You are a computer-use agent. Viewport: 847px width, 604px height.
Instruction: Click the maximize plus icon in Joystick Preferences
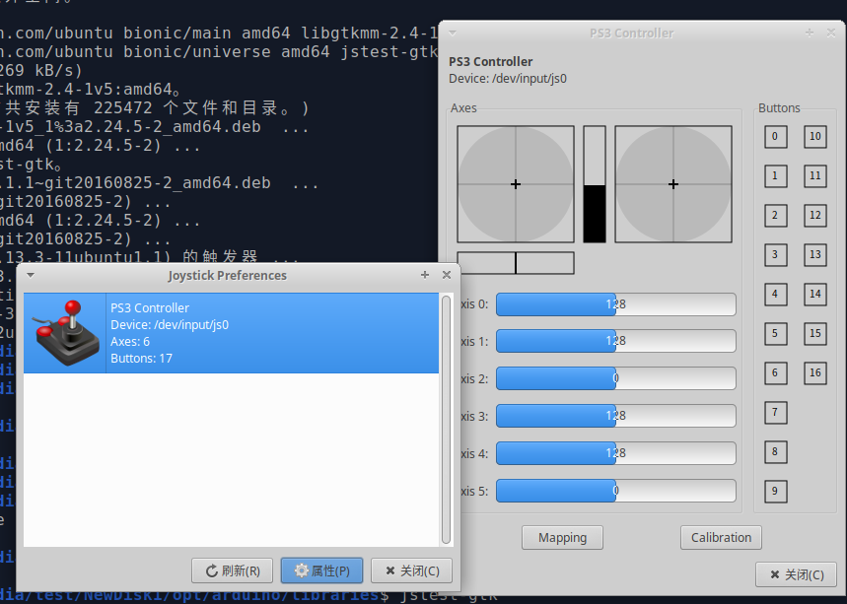[x=425, y=275]
